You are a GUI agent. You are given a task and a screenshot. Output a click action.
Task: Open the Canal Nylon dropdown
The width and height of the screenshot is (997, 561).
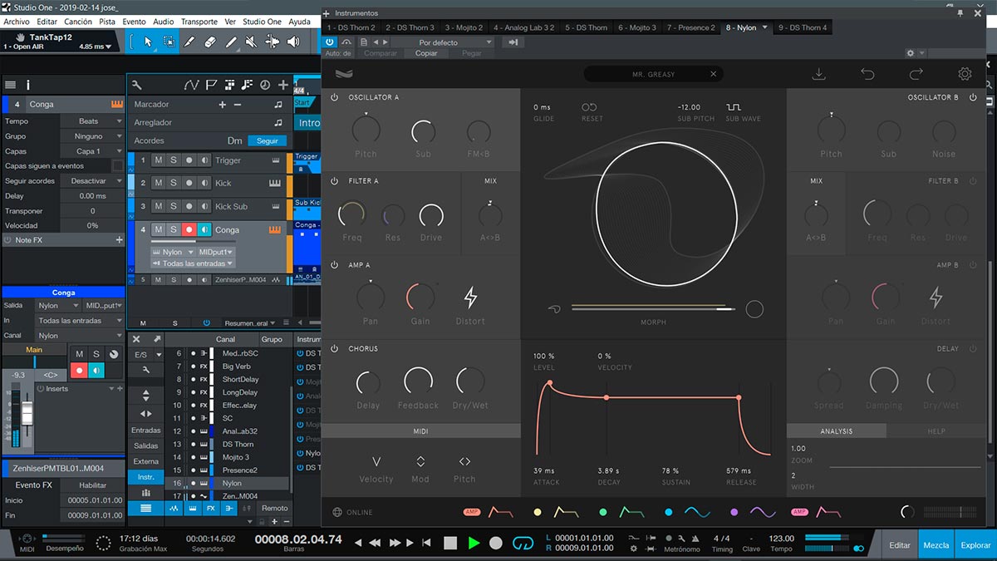tap(80, 336)
